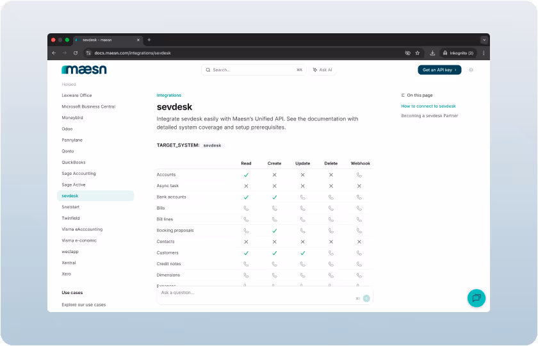This screenshot has width=538, height=346.
Task: Click the Search field
Action: 254,70
